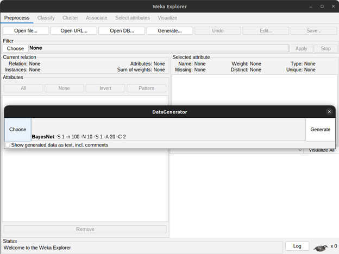This screenshot has height=254, width=339.
Task: Close the DataGenerator dialog
Action: tap(329, 112)
